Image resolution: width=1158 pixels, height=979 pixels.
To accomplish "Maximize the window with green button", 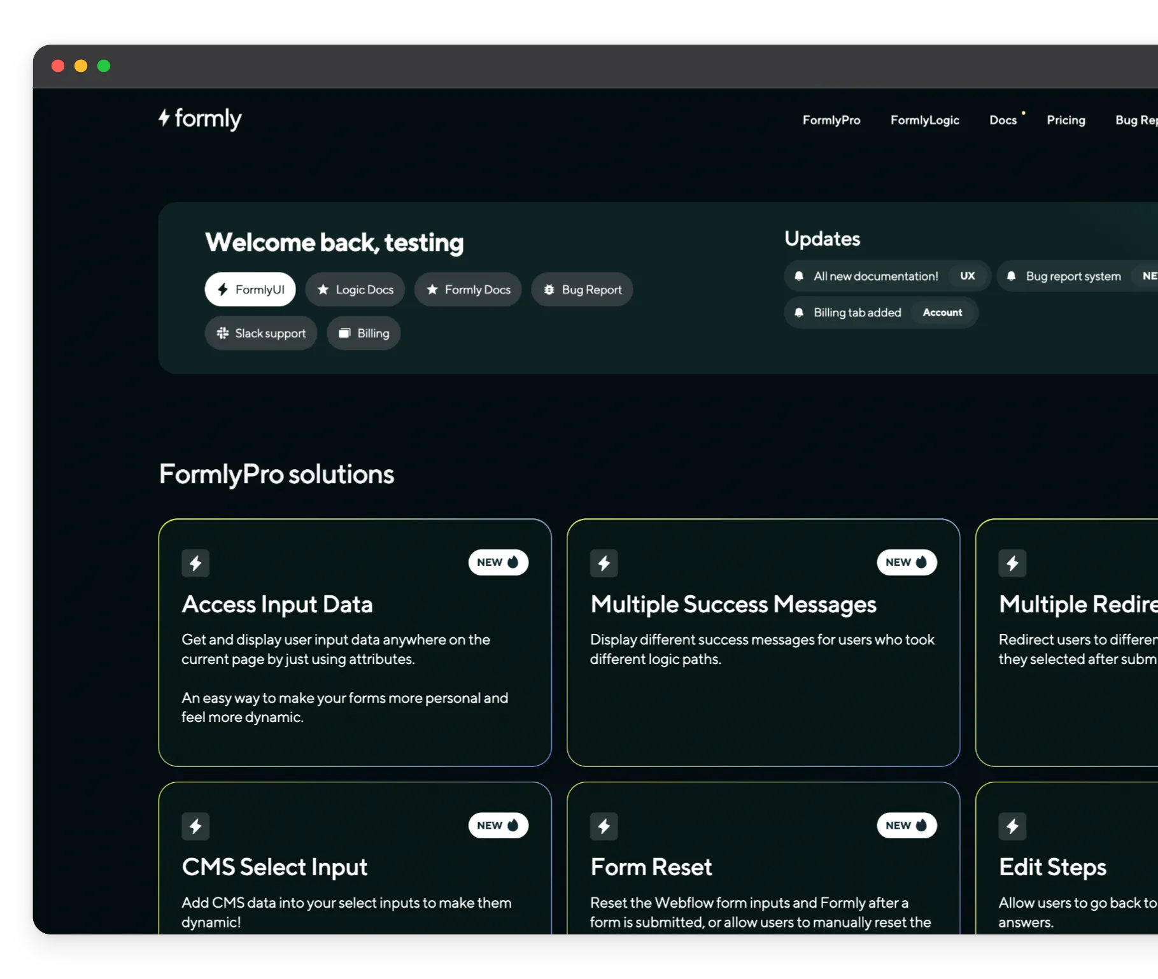I will pos(104,66).
